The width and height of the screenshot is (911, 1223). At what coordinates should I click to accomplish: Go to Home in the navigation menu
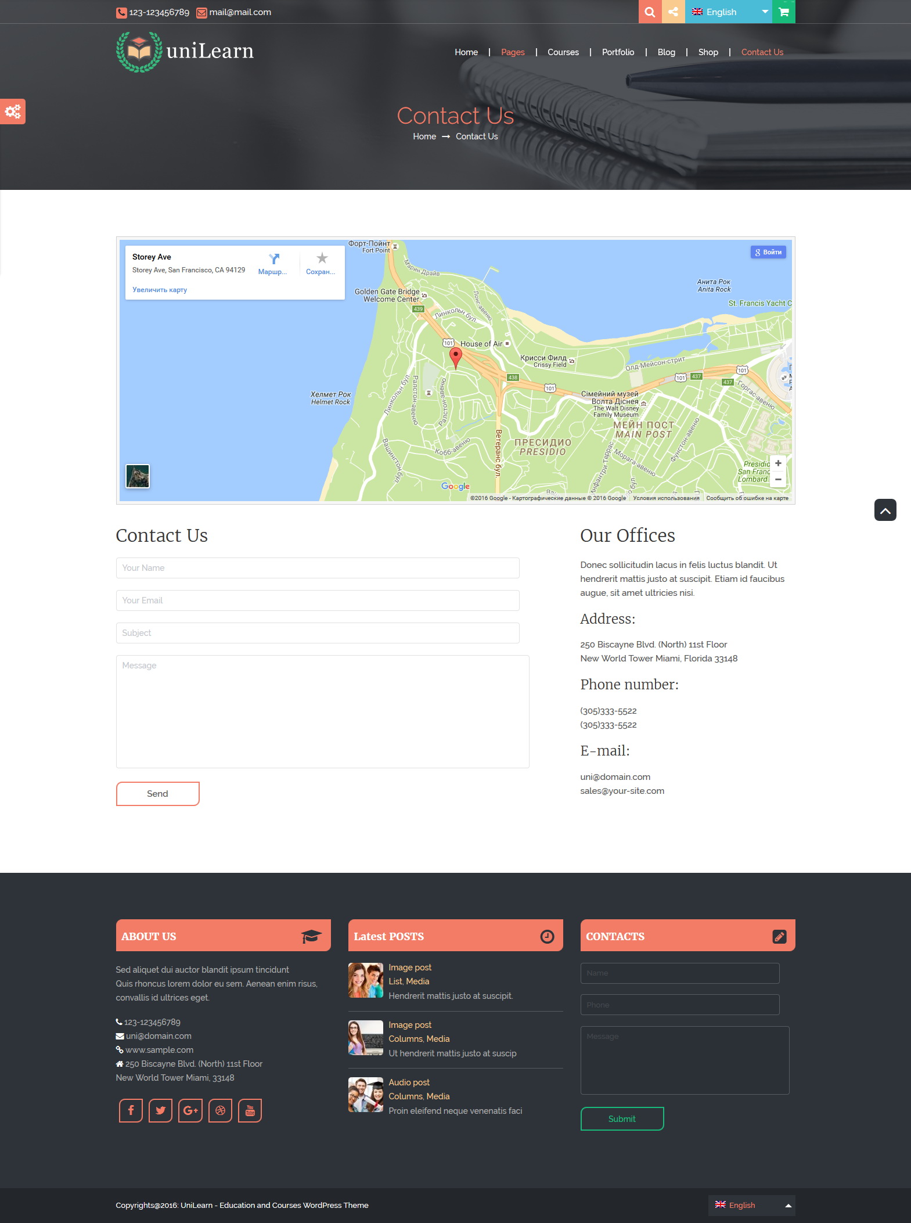click(466, 52)
